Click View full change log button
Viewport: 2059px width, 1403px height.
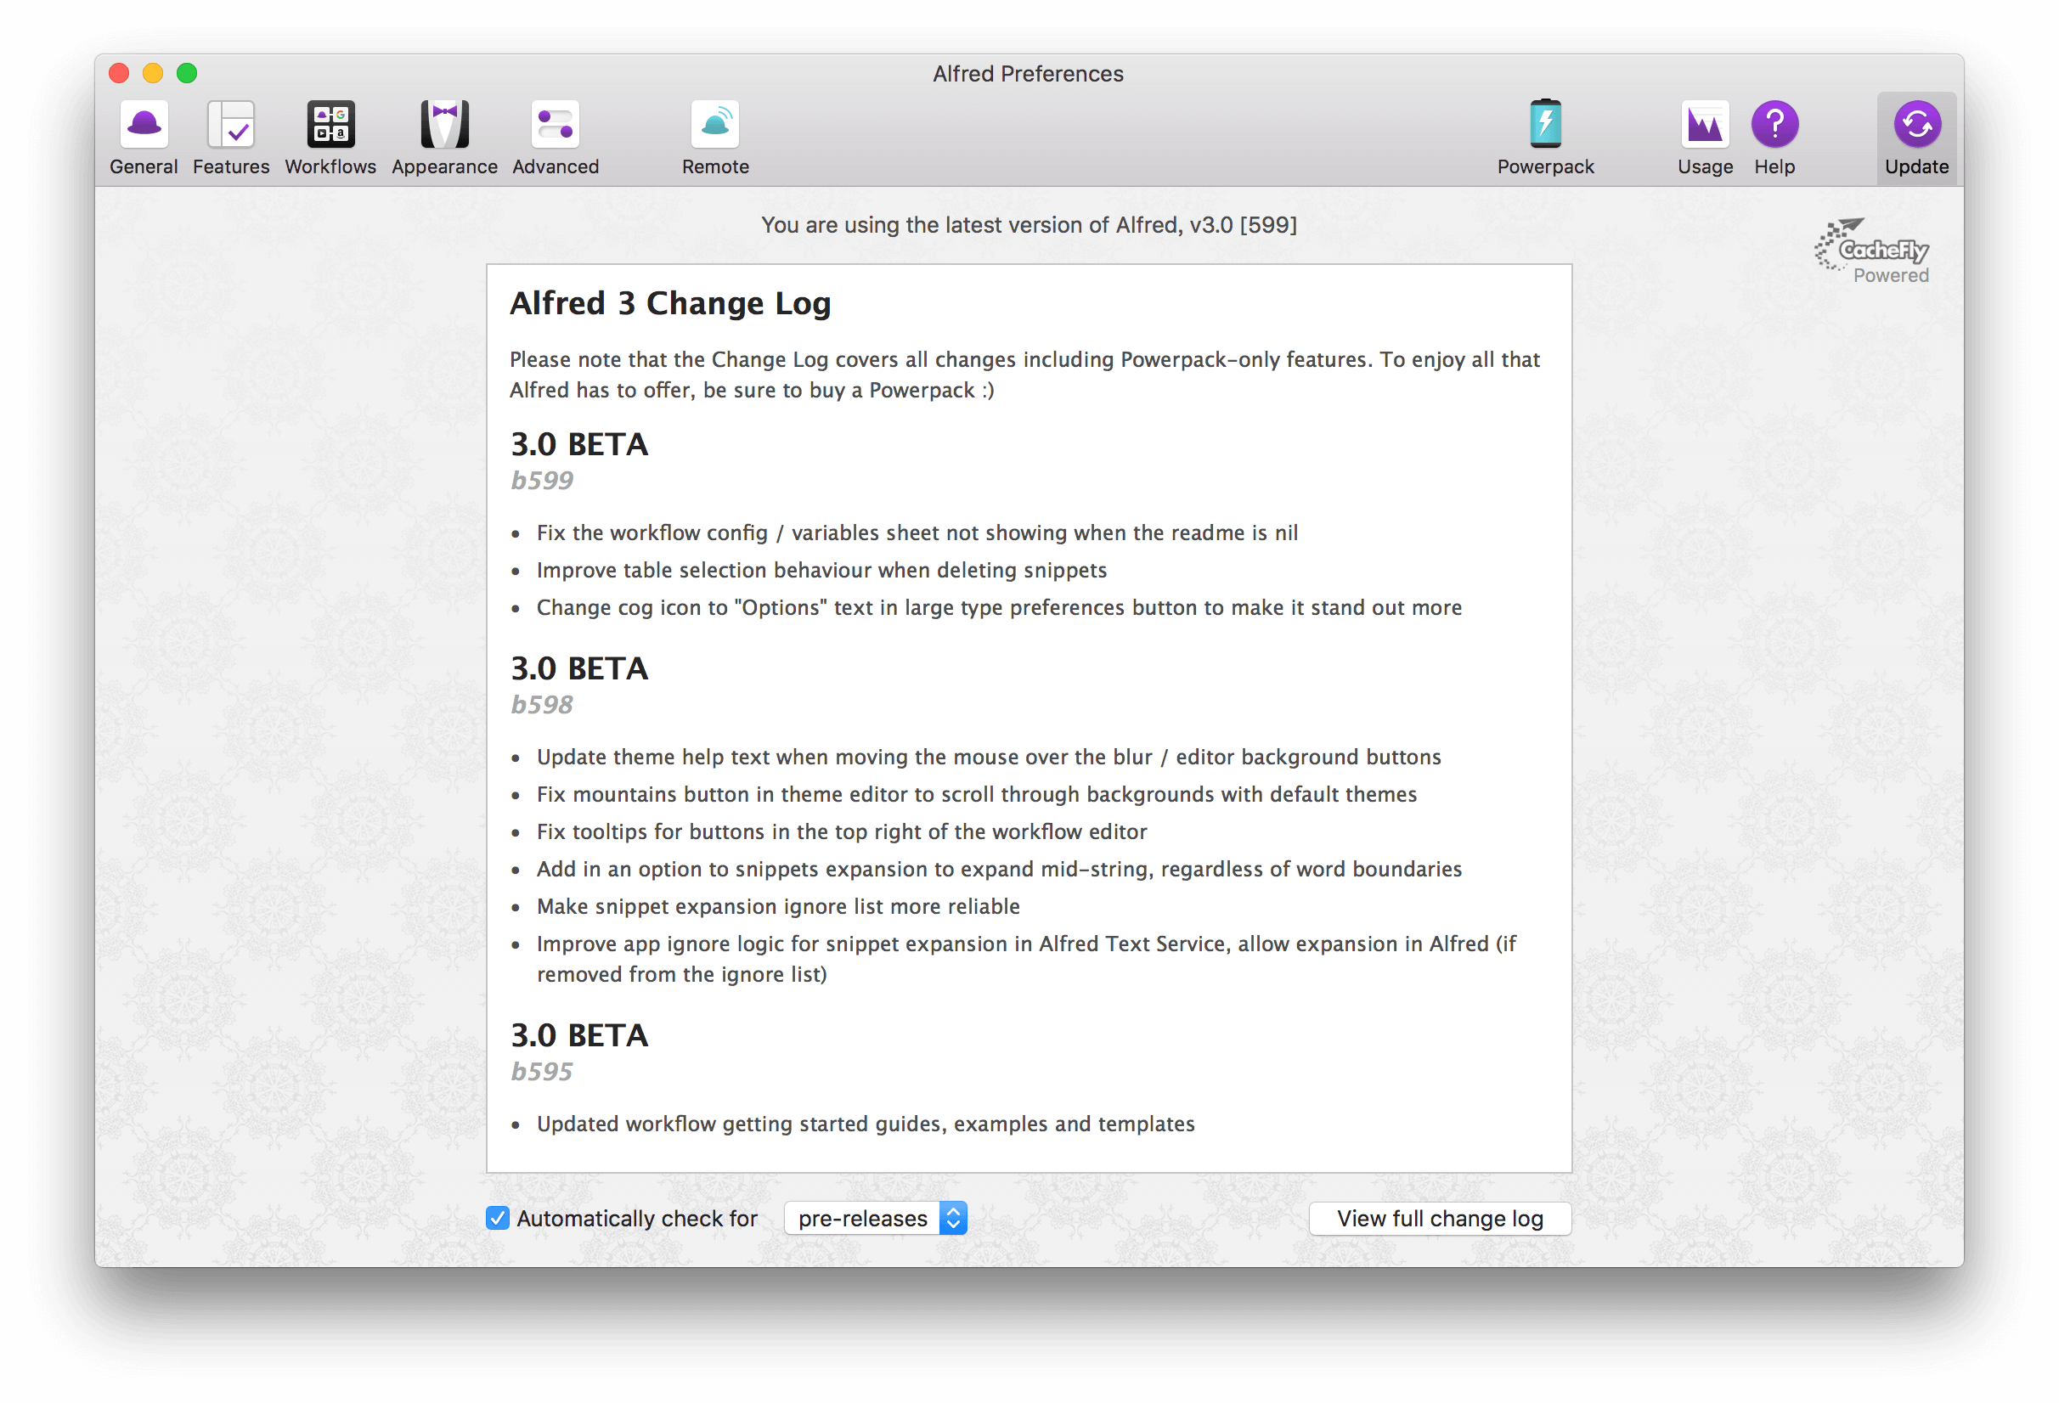(x=1440, y=1218)
